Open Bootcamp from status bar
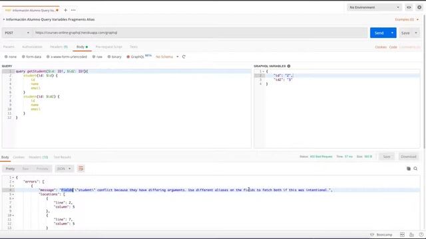The height and width of the screenshot is (239, 426). [381, 234]
